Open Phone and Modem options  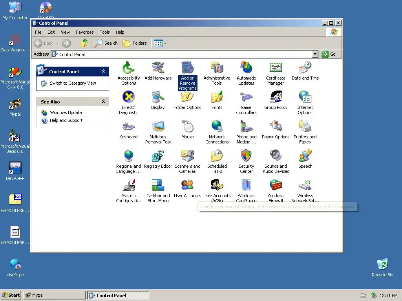246,132
